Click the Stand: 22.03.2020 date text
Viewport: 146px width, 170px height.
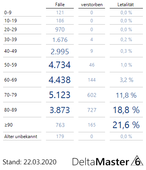coord(29,162)
